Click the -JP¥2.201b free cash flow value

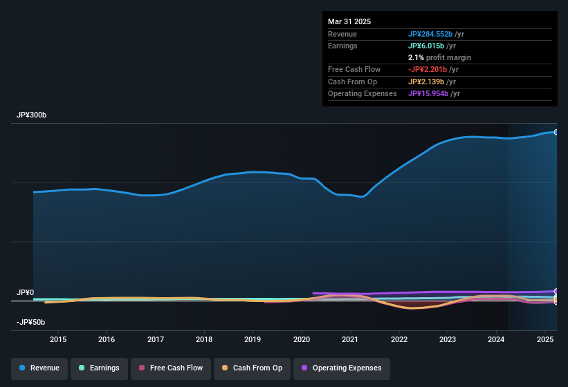tap(428, 69)
